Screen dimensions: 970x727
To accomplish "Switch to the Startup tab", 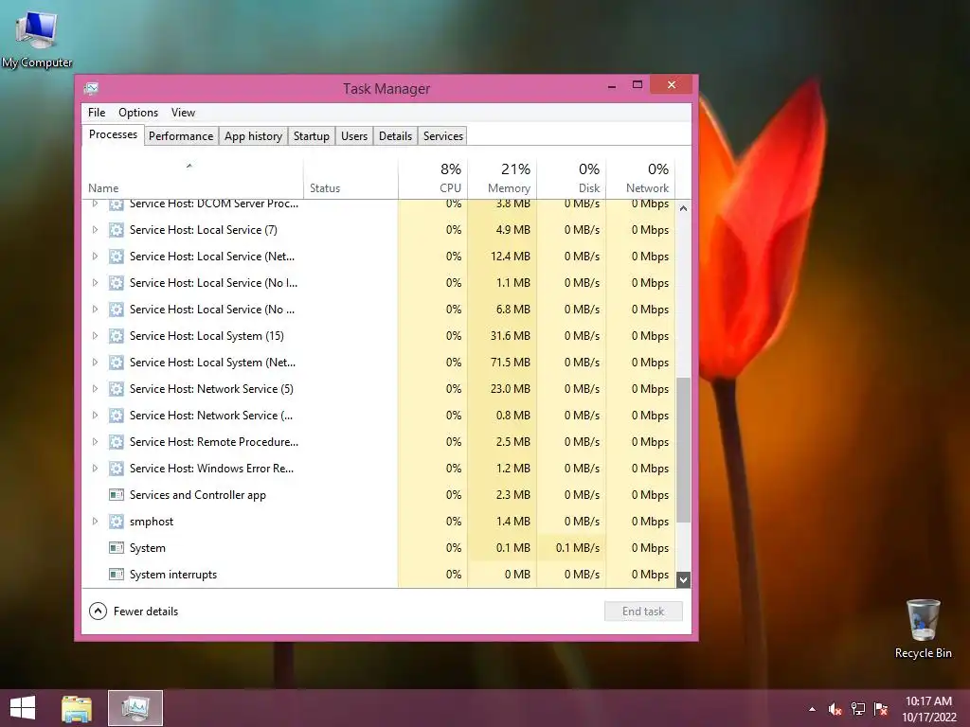I will tap(311, 136).
